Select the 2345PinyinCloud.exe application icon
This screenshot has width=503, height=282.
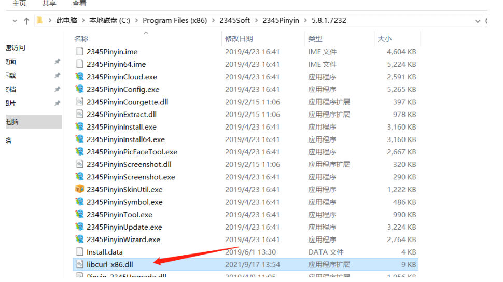click(x=79, y=76)
